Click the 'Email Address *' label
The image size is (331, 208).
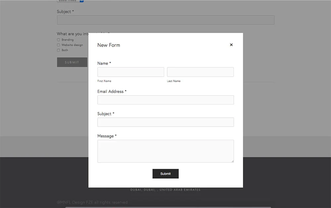[112, 91]
